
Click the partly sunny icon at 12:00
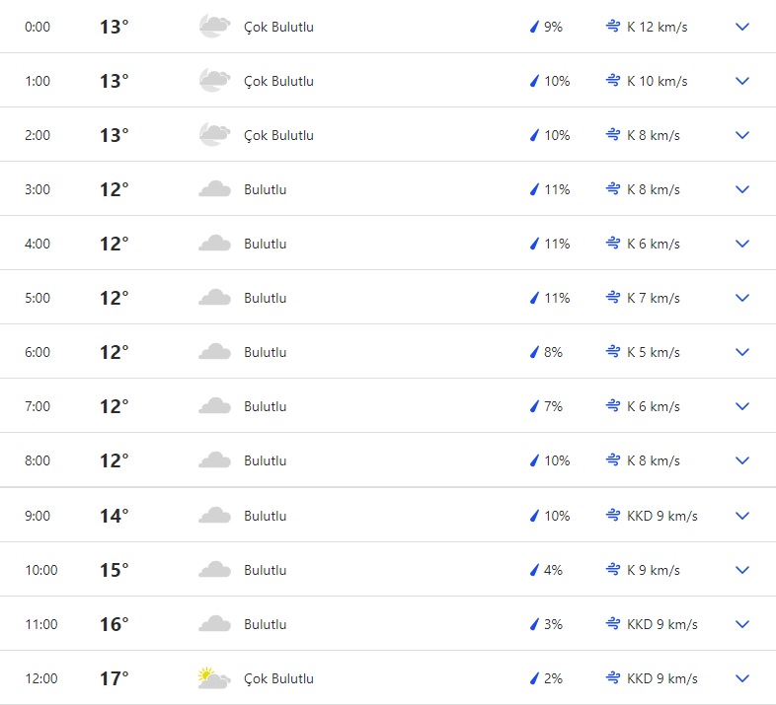214,678
